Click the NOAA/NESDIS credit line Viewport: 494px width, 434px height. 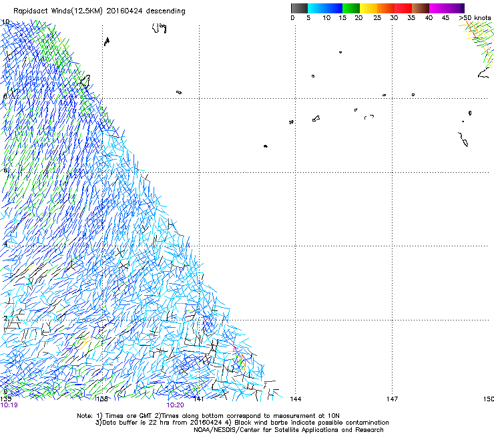point(288,430)
